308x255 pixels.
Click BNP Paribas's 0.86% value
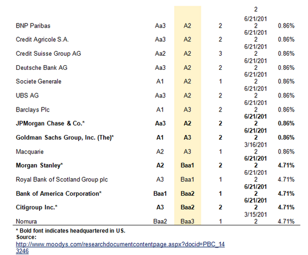point(286,26)
